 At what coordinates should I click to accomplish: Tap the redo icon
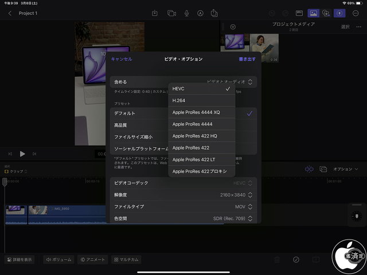[x=286, y=13]
